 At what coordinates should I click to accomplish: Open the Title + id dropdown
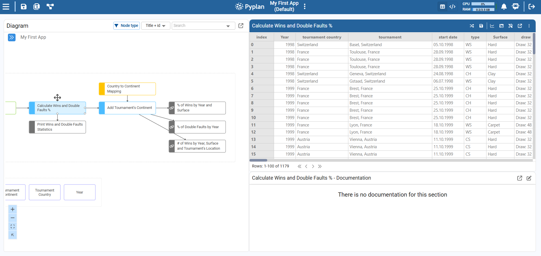point(155,26)
